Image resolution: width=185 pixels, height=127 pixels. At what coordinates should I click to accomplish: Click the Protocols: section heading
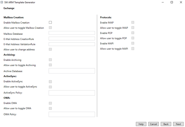(106, 17)
